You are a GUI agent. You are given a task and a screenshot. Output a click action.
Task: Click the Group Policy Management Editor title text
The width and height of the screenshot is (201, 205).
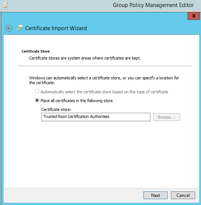(153, 5)
